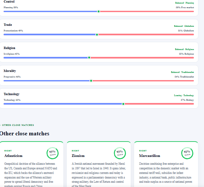This screenshot has height=187, width=204.
Task: Click the 'Balanced · Religious' tag
Action: [x=184, y=49]
